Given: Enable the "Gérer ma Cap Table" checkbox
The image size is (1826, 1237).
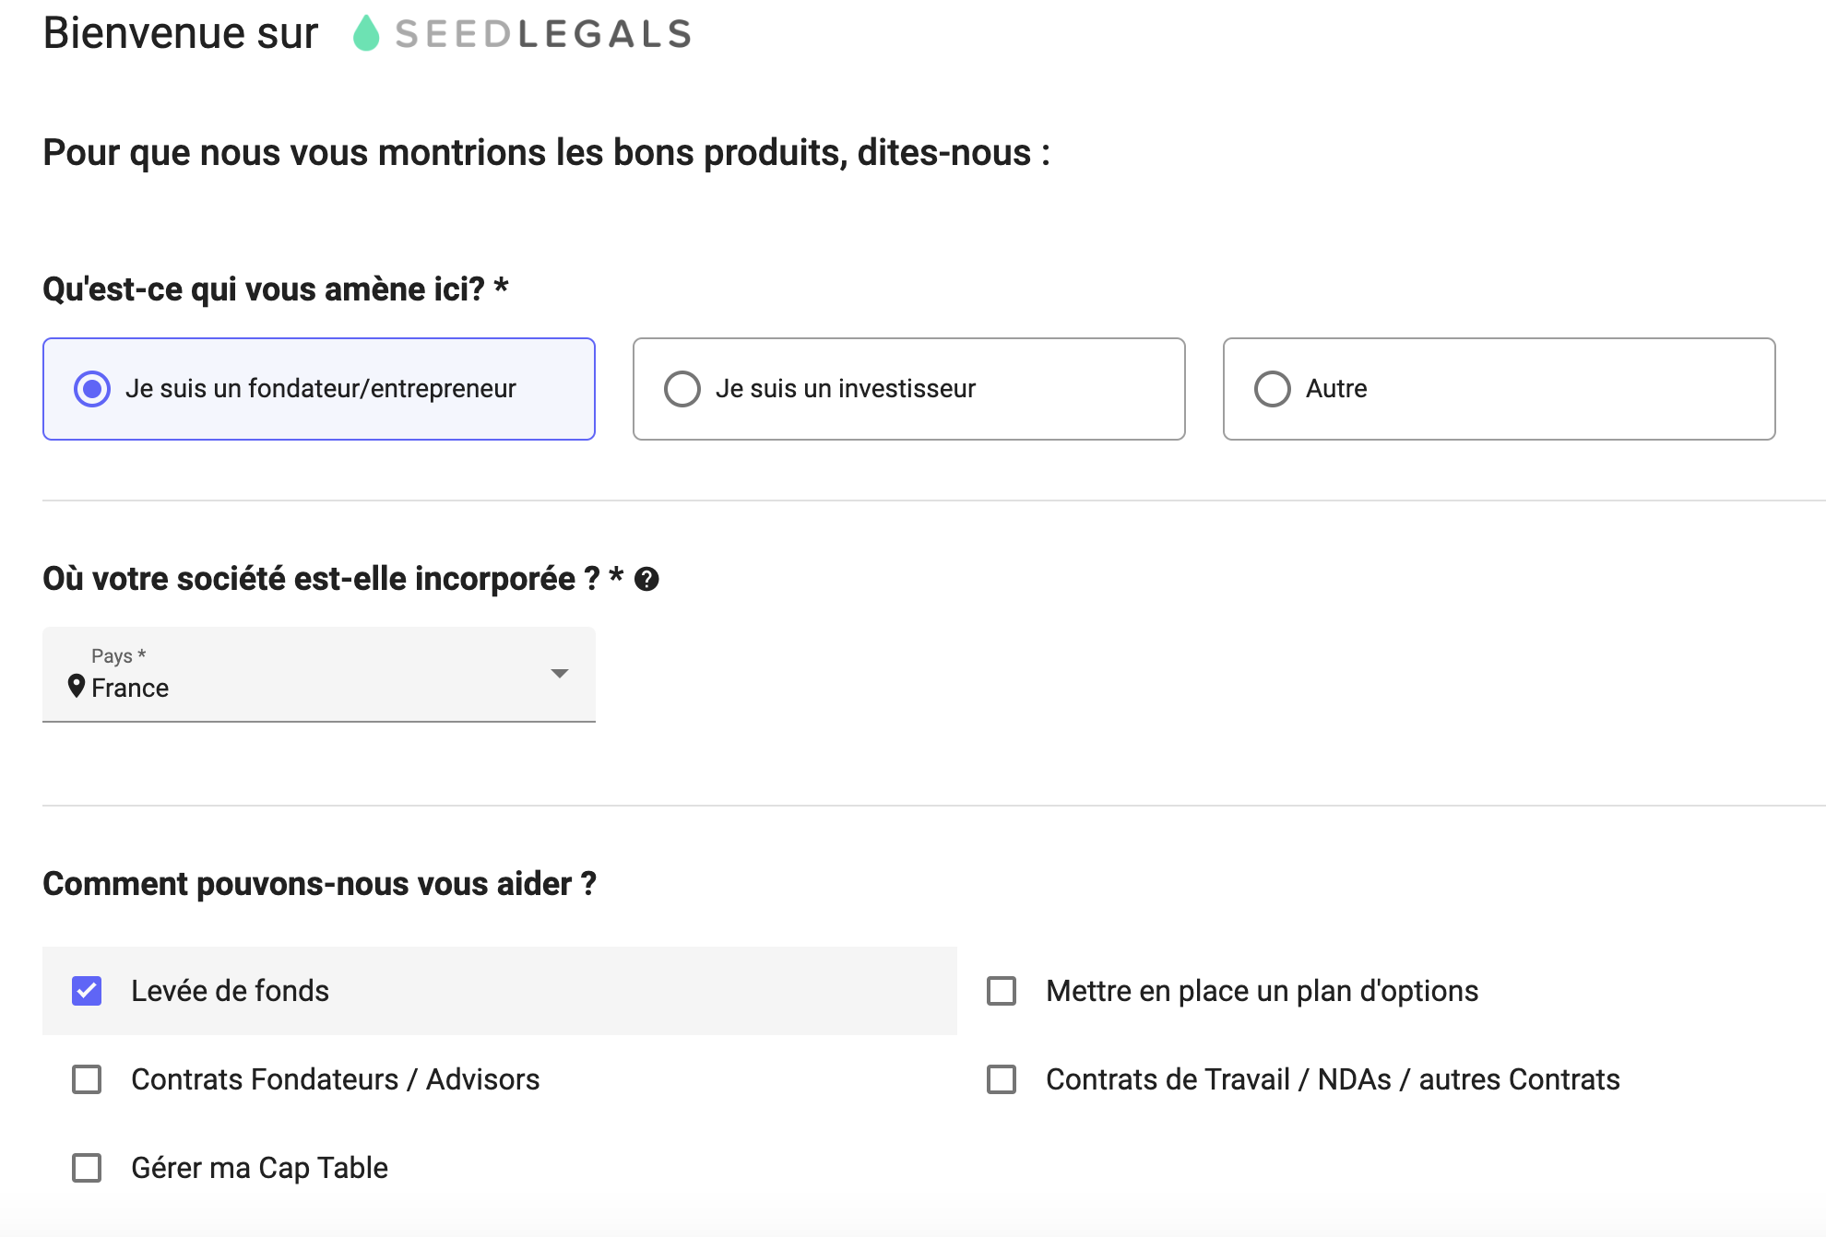Looking at the screenshot, I should point(87,1168).
